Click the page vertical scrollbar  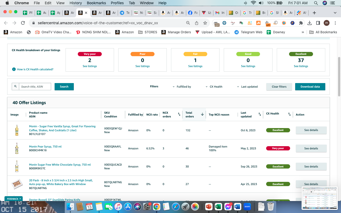[339, 76]
